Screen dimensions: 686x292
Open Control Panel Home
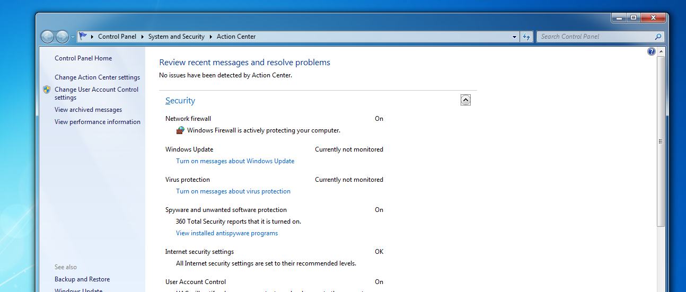83,58
